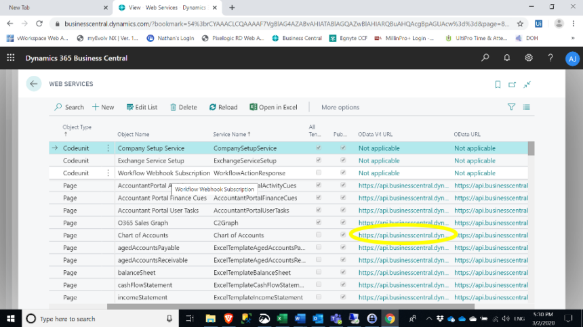583x327 pixels.
Task: Star this page in the address bar
Action: click(520, 24)
